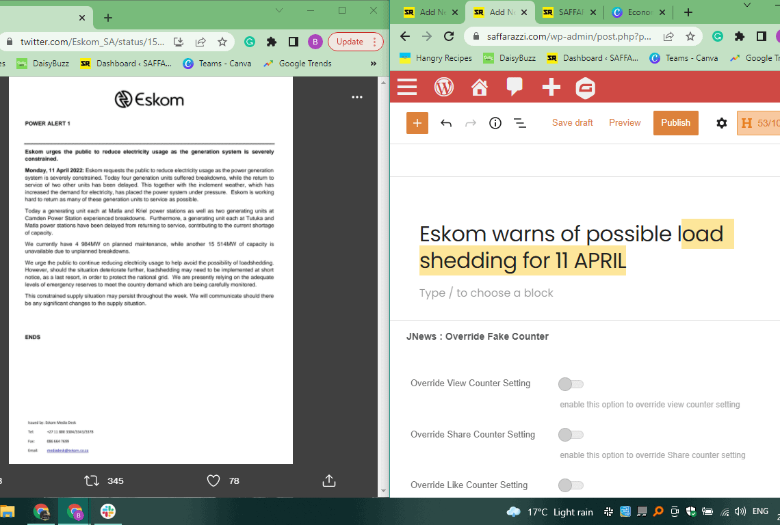Open the tweet's three-dot more menu
Screen dimensions: 780x525
[357, 97]
